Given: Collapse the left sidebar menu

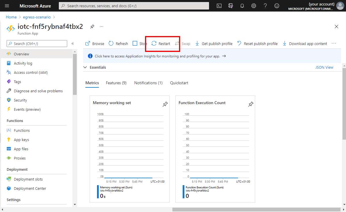Looking at the screenshot, I should coord(73,44).
